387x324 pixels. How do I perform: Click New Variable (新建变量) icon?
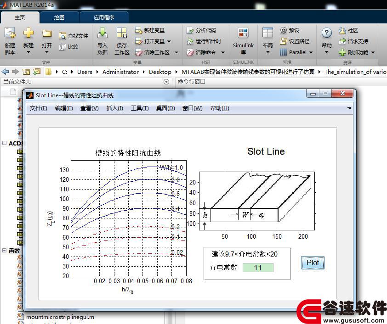click(138, 30)
